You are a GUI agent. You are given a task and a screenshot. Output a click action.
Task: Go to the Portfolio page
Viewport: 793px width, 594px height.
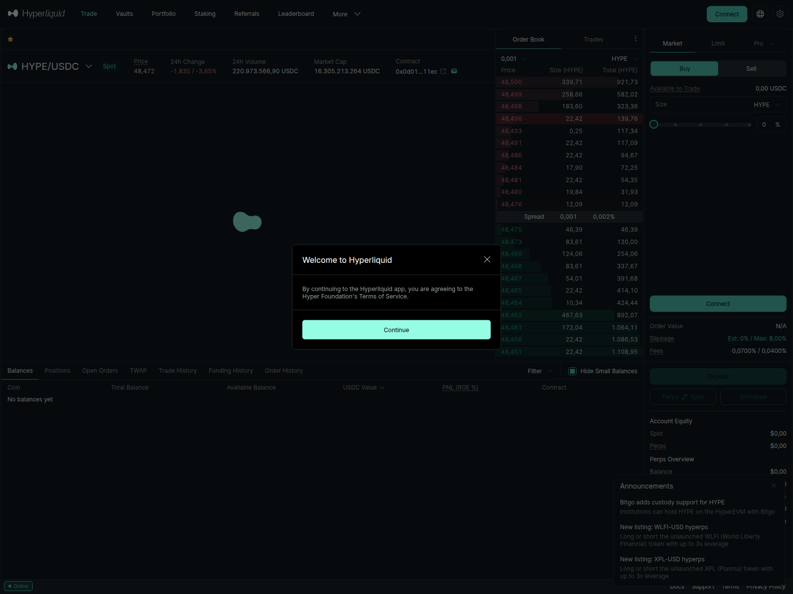click(164, 14)
